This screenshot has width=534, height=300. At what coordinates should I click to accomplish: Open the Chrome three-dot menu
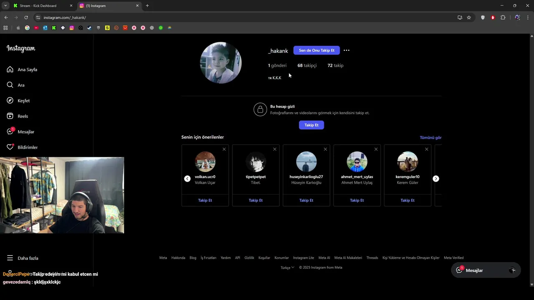pos(528,17)
